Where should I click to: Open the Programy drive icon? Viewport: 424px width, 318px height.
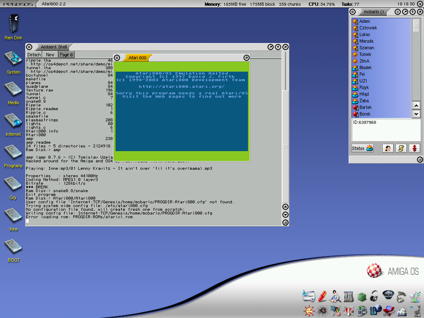point(13,152)
